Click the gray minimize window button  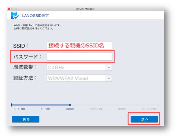[x=12, y=9]
